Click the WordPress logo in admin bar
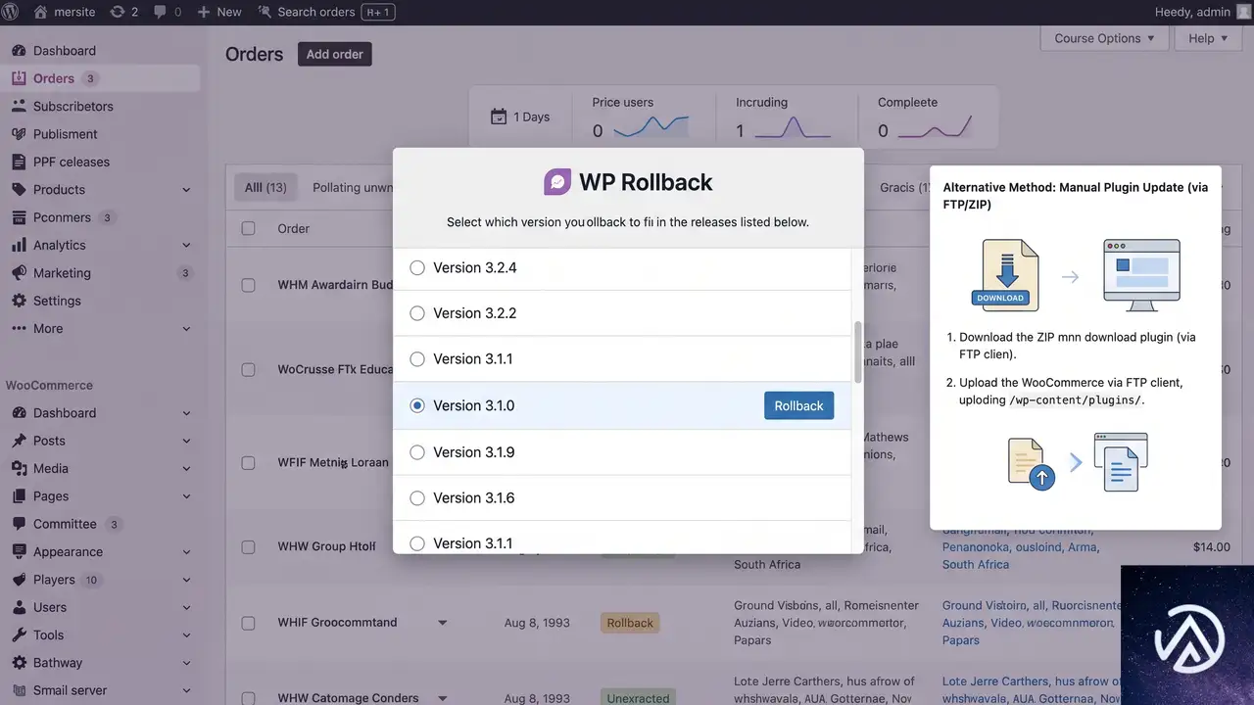 click(12, 12)
